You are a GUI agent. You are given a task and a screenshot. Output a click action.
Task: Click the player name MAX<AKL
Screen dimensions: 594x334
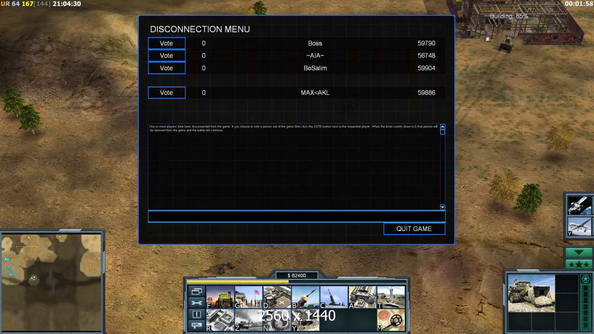[315, 92]
